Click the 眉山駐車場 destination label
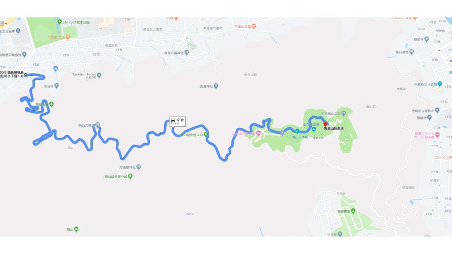The image size is (452, 254). pyautogui.click(x=335, y=129)
